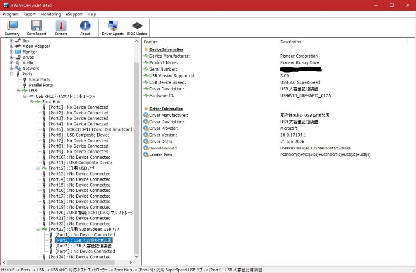The width and height of the screenshot is (416, 273).
Task: Collapse the Port23 SuperSpeed USB hub
Action: point(38,229)
